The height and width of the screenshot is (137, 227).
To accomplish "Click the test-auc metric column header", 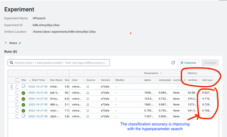I will click(x=207, y=80).
